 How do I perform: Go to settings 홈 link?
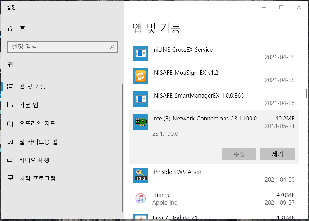point(22,29)
